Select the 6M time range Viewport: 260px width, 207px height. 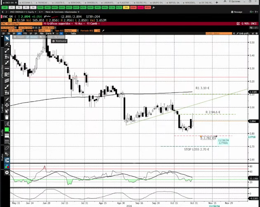[x=19, y=33]
